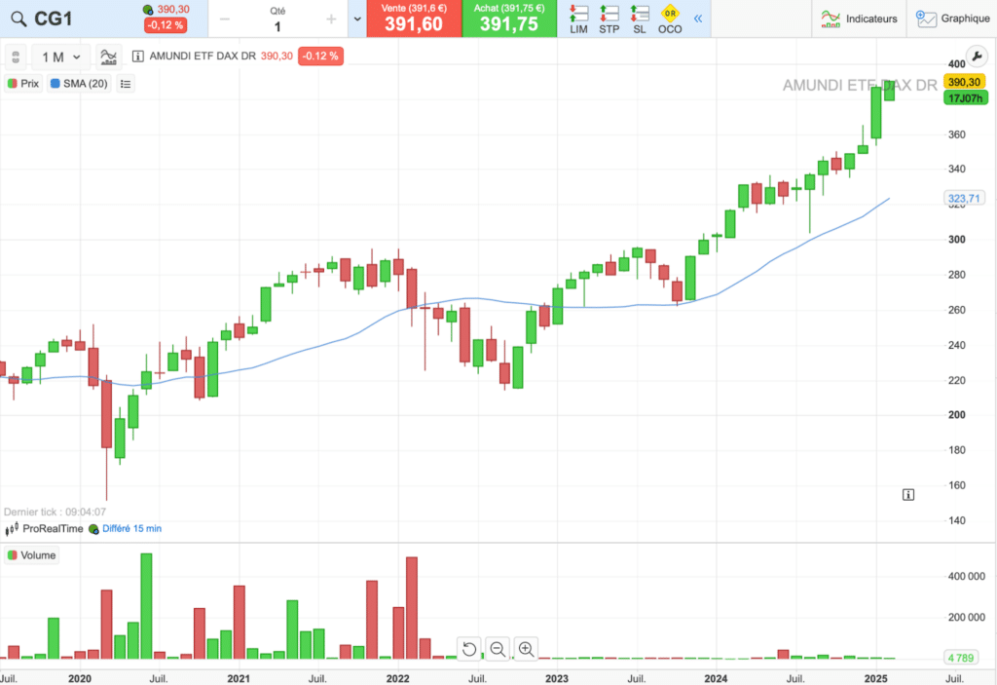Click the 400 000 volume axis label
997x685 pixels.
pos(967,576)
